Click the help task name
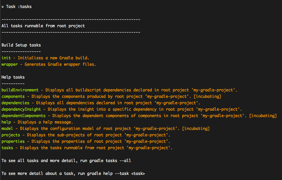This screenshot has width=282, height=180. coord(6,122)
